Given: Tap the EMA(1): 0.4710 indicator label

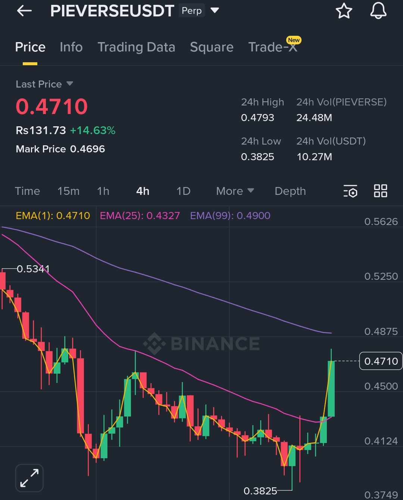Looking at the screenshot, I should 53,215.
